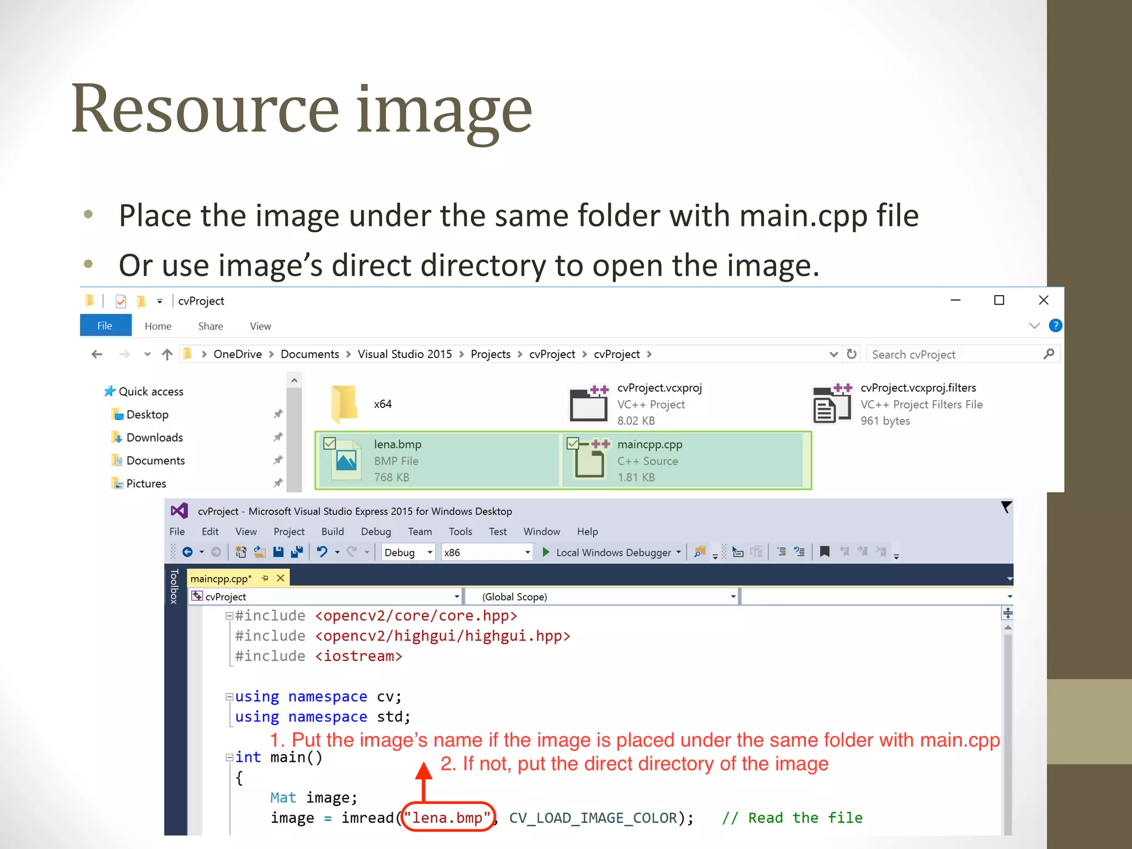The height and width of the screenshot is (849, 1132).
Task: Open the x86 platform dropdown
Action: [527, 552]
